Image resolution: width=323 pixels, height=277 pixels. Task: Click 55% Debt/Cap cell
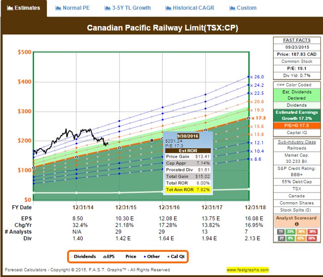[x=297, y=181]
